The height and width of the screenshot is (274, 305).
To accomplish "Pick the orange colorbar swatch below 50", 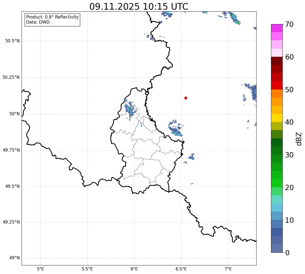I will [277, 94].
